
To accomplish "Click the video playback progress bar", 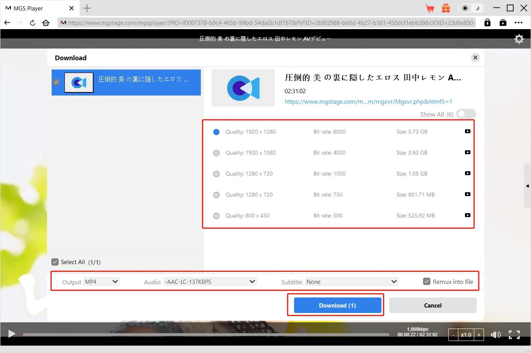I will pos(206,334).
